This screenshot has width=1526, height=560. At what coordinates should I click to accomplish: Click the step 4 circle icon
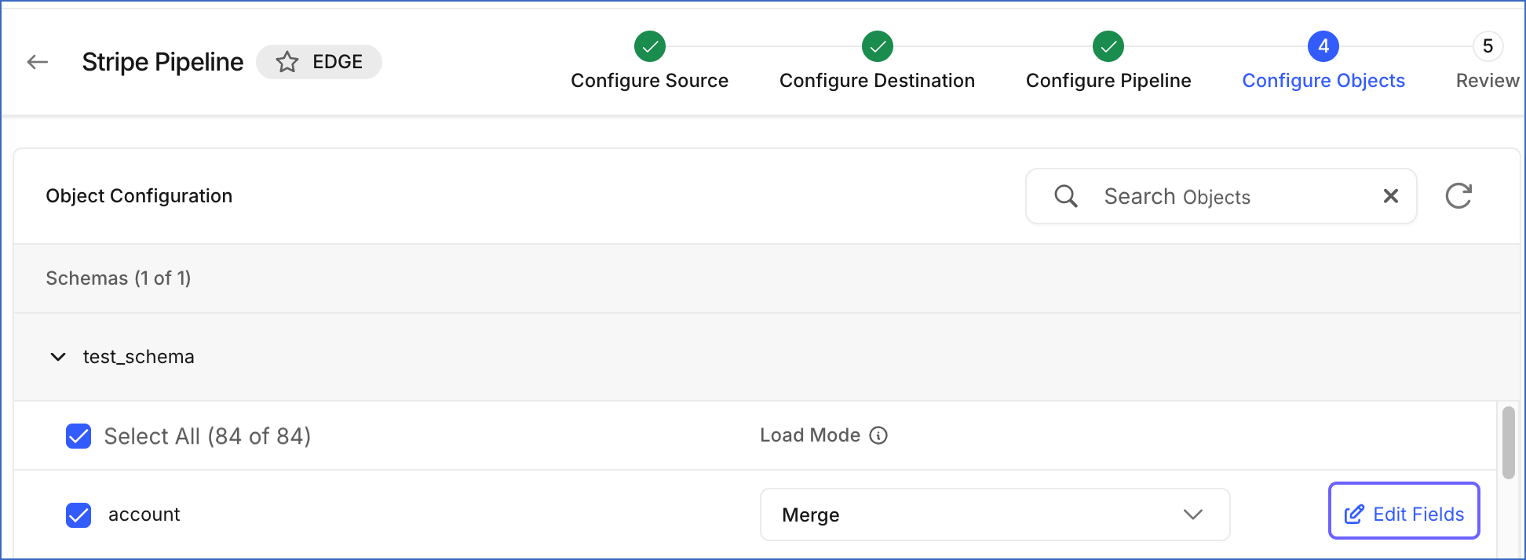click(x=1323, y=46)
